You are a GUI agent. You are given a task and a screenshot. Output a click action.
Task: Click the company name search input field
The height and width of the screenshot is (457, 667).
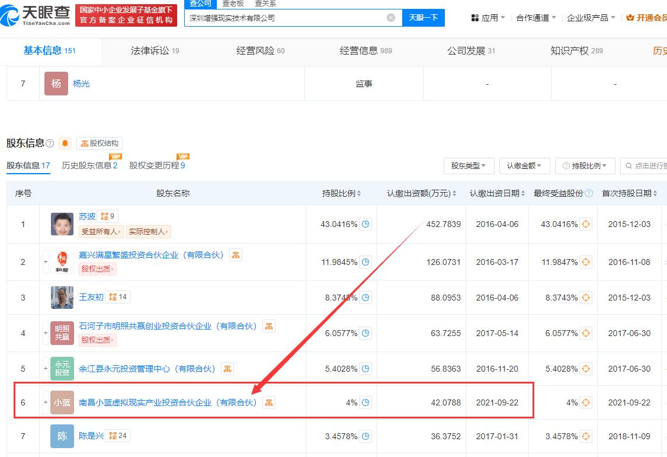[286, 18]
